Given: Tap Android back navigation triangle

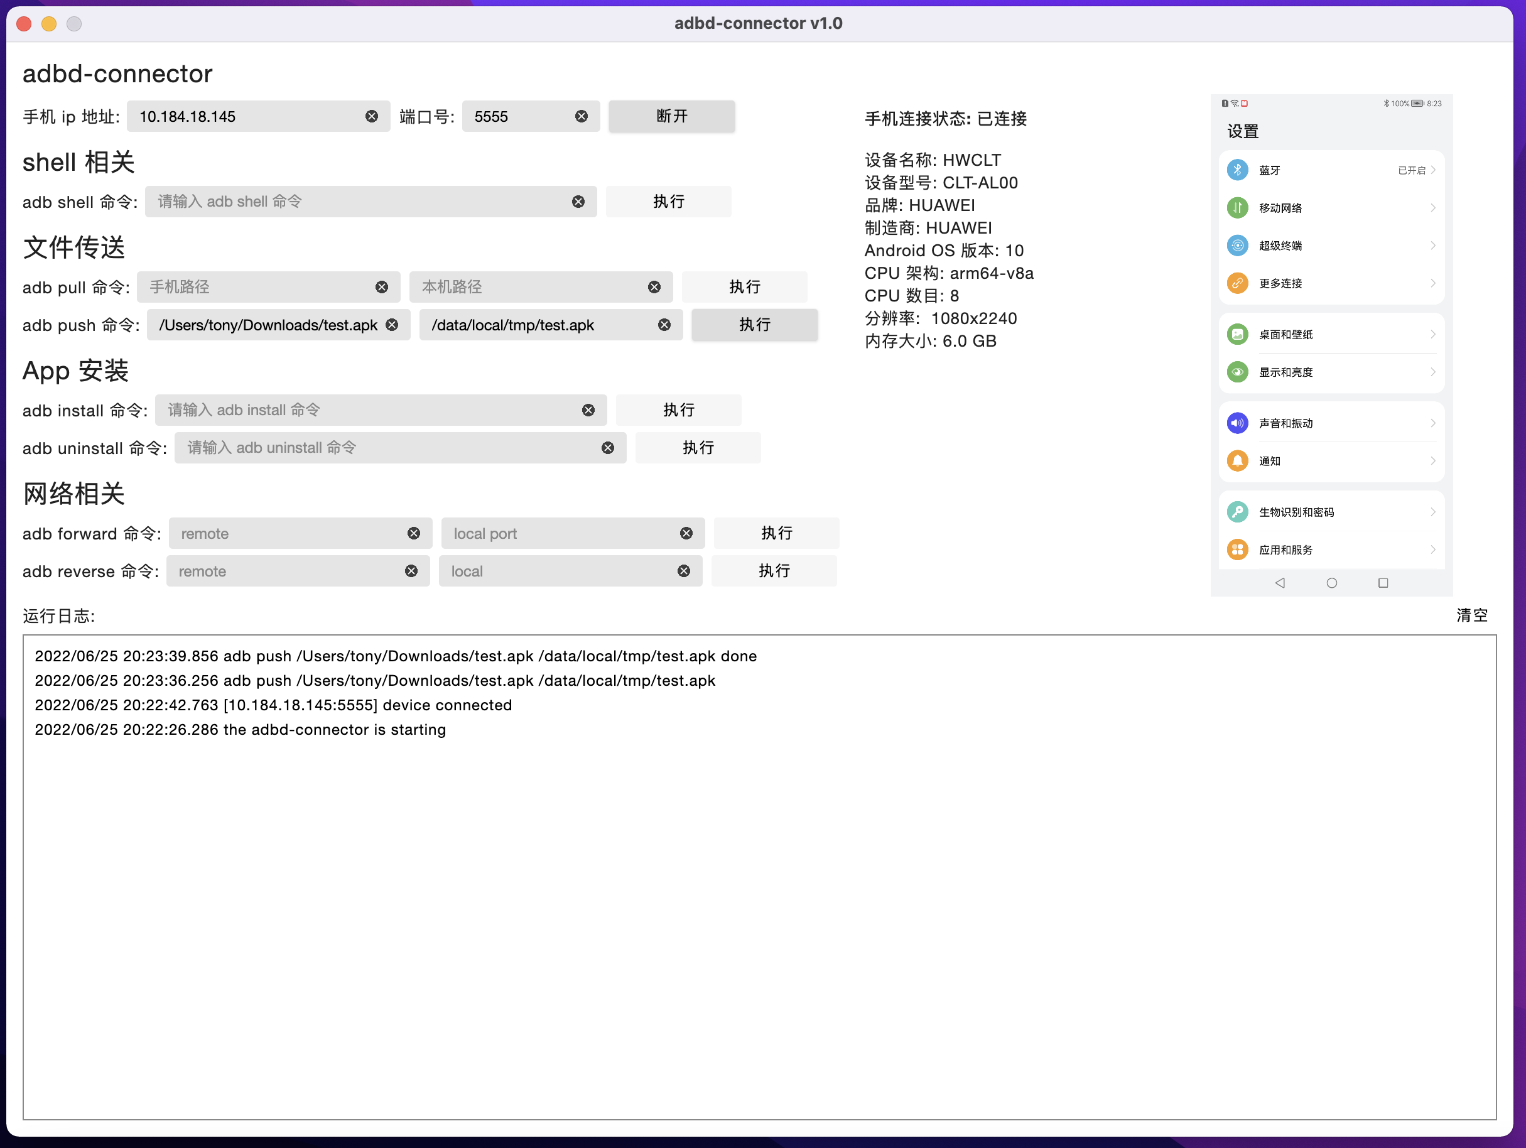Looking at the screenshot, I should pyautogui.click(x=1280, y=583).
